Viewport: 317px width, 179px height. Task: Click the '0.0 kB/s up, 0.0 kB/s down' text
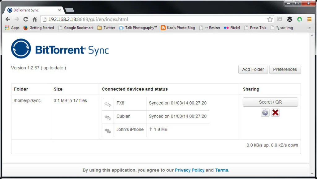[272, 145]
